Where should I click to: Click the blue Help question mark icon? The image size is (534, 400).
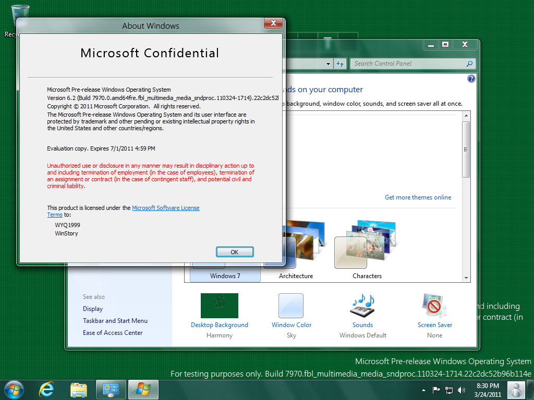pos(471,79)
